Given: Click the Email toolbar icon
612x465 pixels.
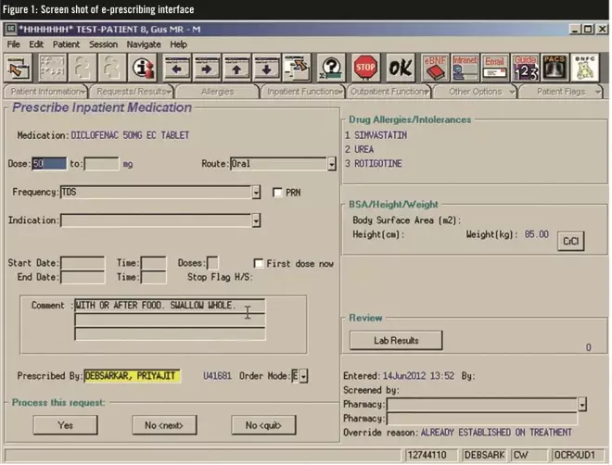Looking at the screenshot, I should tap(495, 68).
